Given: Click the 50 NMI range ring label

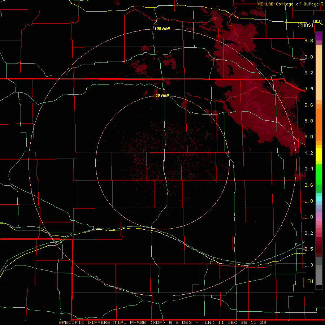Looking at the screenshot, I should (x=162, y=95).
